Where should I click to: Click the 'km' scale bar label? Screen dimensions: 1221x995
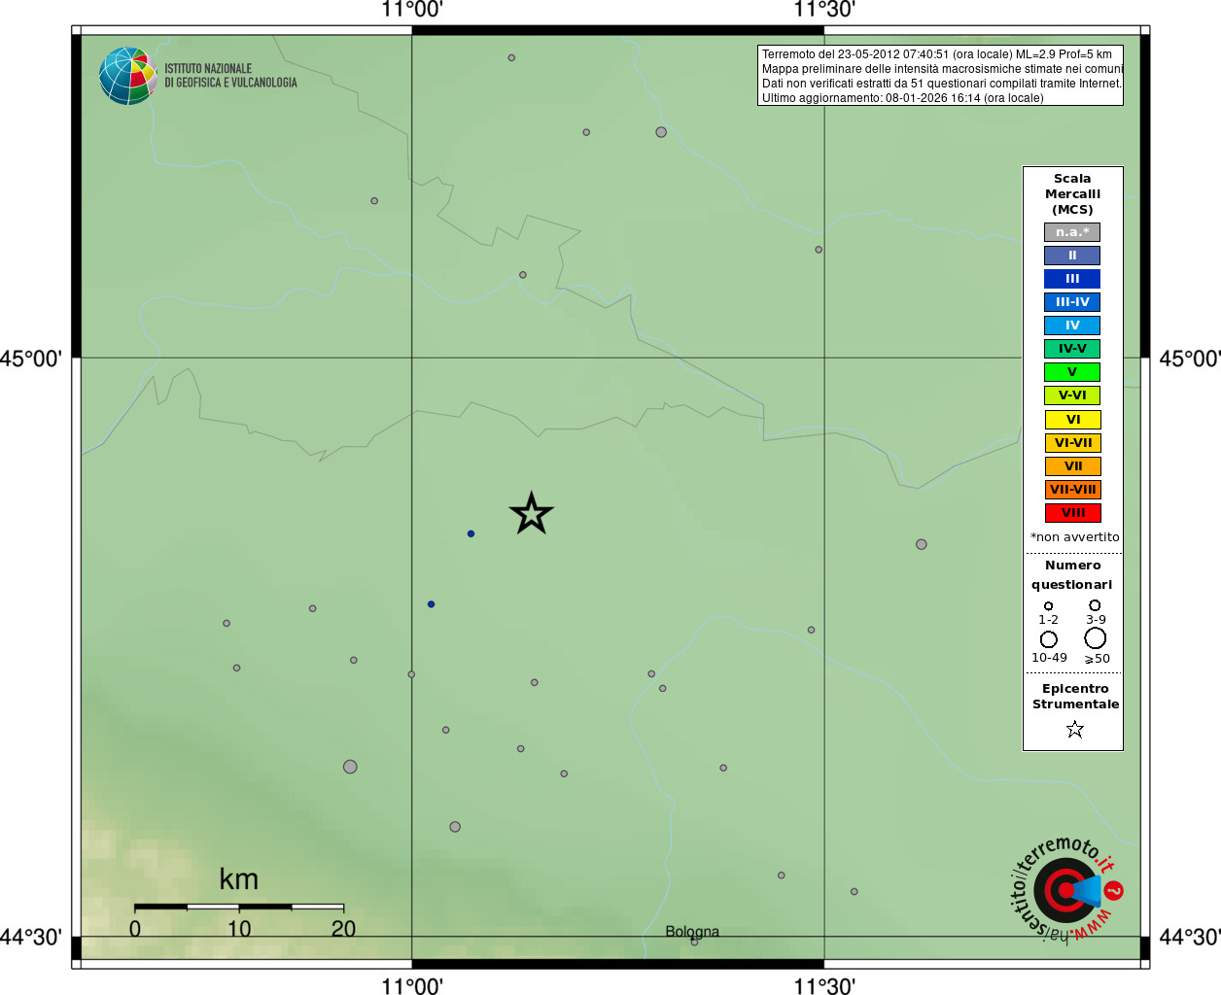click(239, 879)
